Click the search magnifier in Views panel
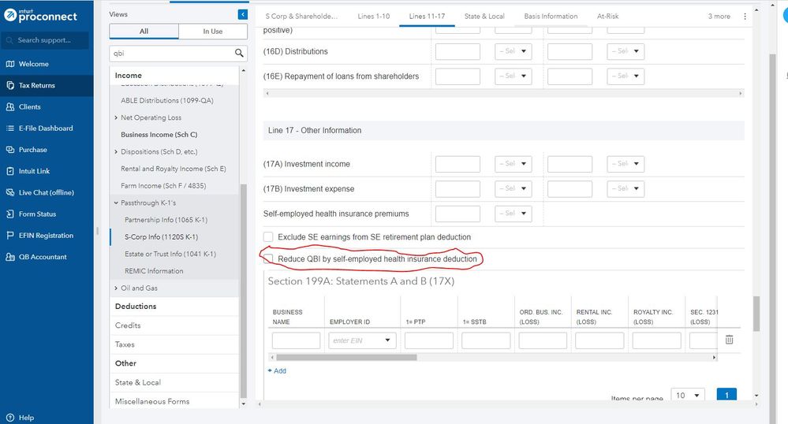Viewport: 788px width, 424px height. click(240, 54)
